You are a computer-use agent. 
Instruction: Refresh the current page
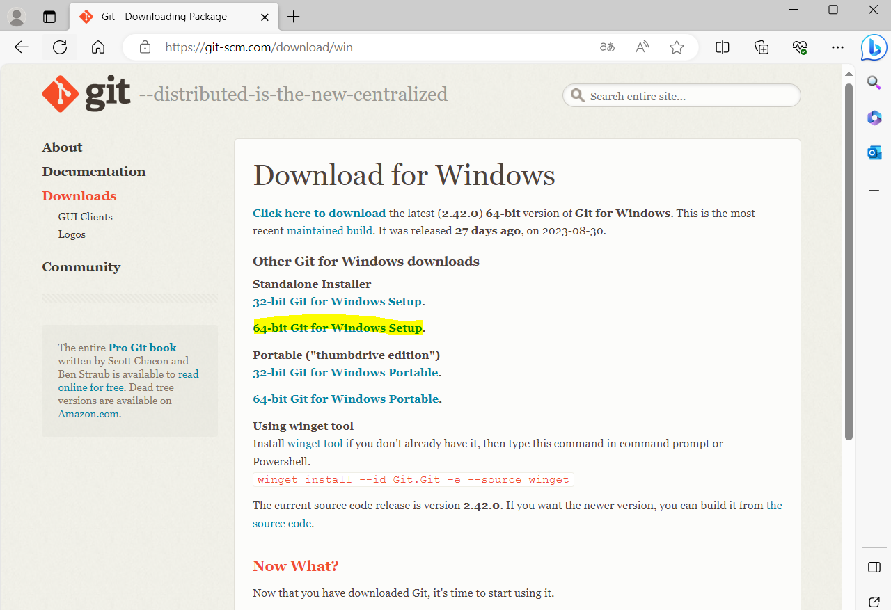(60, 47)
